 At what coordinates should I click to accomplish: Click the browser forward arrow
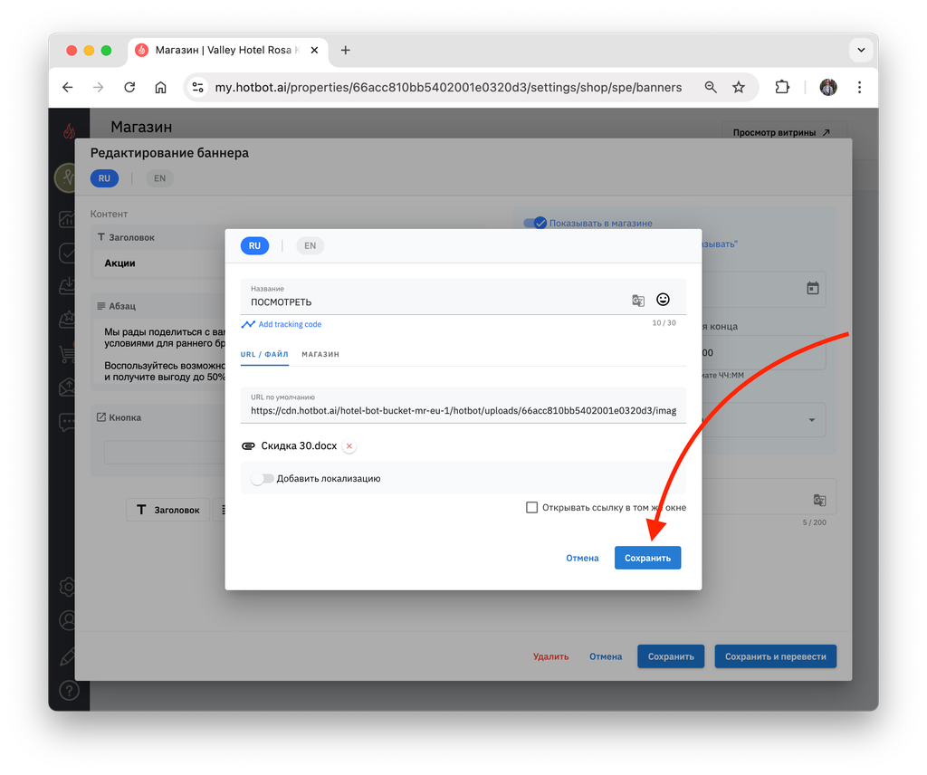(x=98, y=88)
